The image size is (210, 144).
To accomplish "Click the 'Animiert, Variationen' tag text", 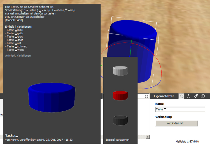I will [18, 56].
